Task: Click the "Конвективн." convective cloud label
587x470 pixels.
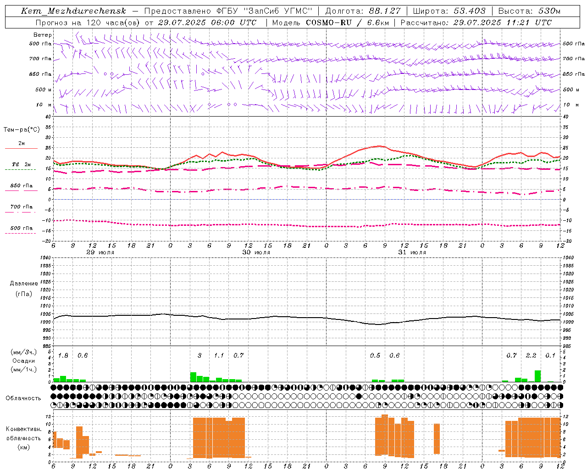Action: point(23,429)
